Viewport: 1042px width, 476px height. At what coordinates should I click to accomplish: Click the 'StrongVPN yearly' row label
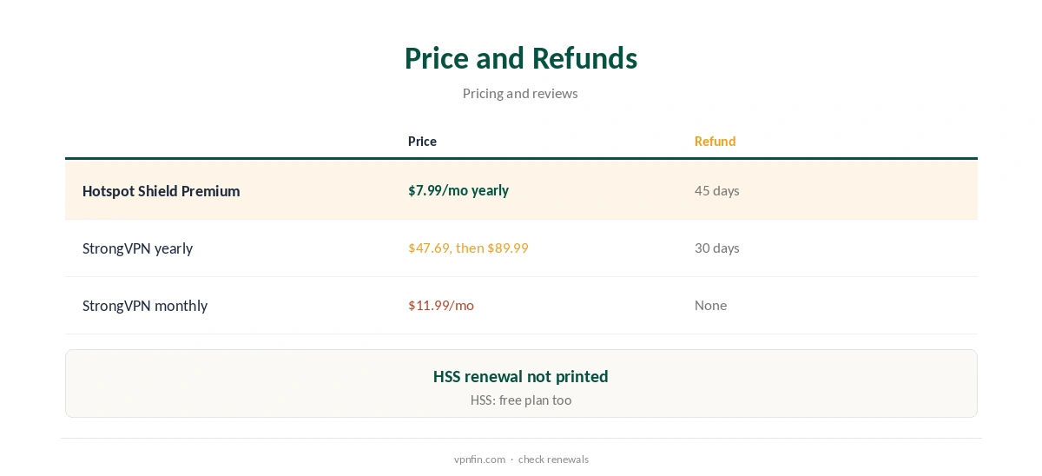pyautogui.click(x=137, y=248)
